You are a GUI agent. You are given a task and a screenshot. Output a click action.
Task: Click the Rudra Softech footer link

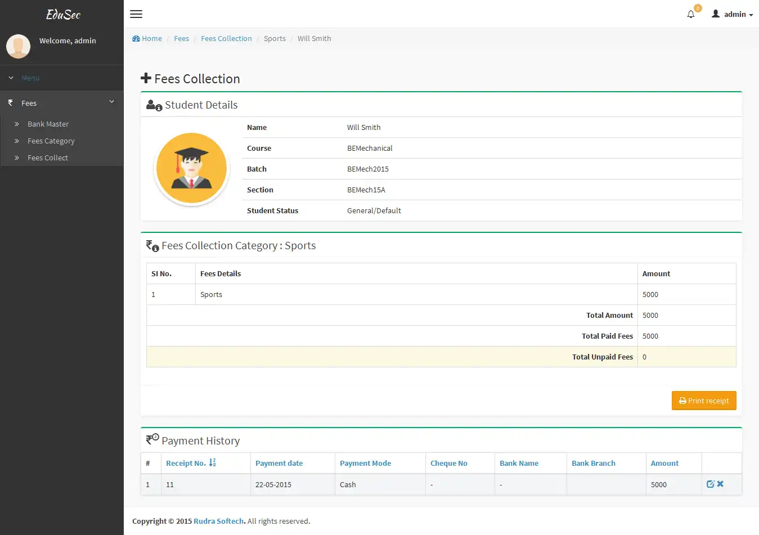pos(218,521)
